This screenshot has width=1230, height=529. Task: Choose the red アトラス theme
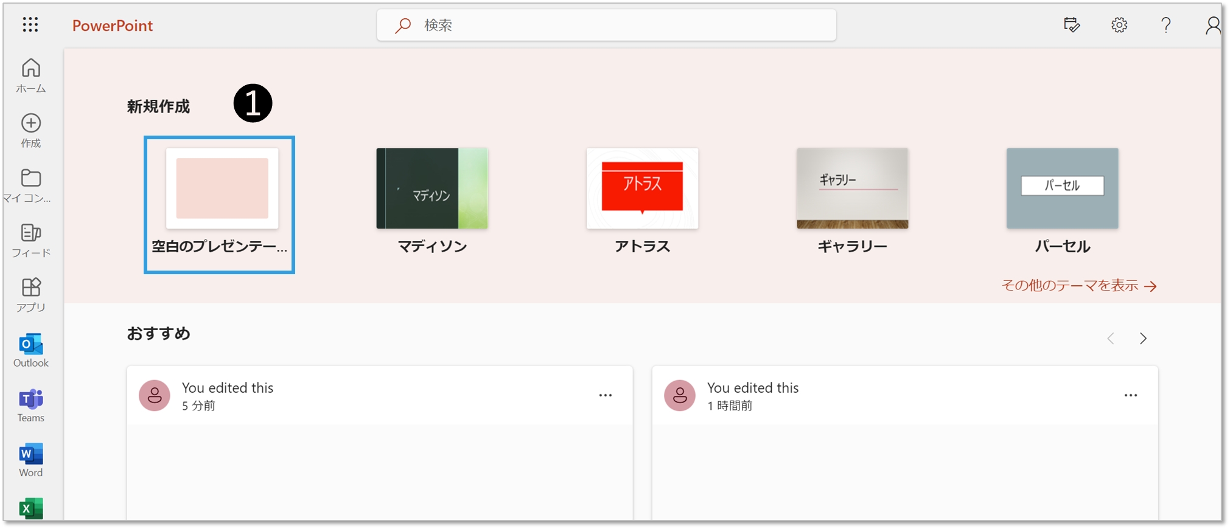point(642,189)
